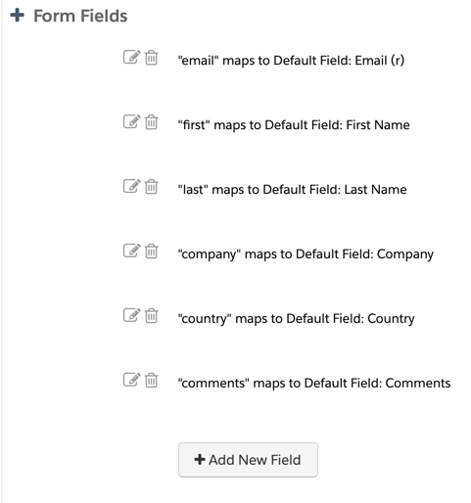Image resolution: width=471 pixels, height=503 pixels.
Task: Delete the "email" field mapping
Action: click(x=152, y=58)
